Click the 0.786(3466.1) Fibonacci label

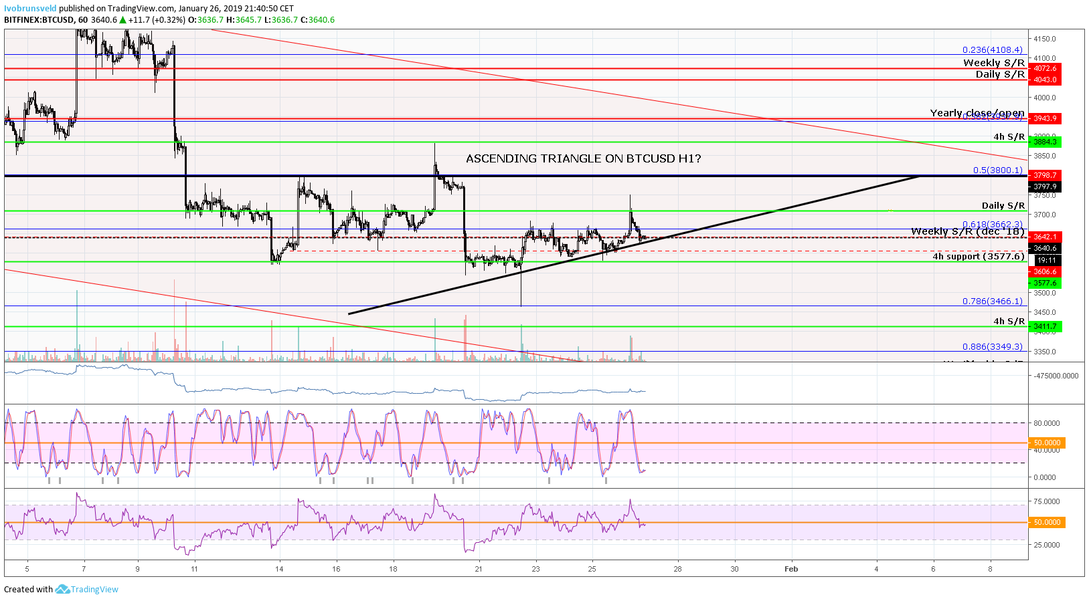coord(993,302)
